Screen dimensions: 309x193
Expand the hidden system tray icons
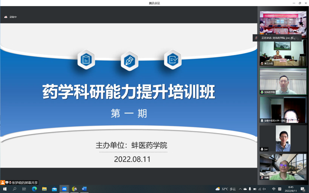tap(240, 189)
